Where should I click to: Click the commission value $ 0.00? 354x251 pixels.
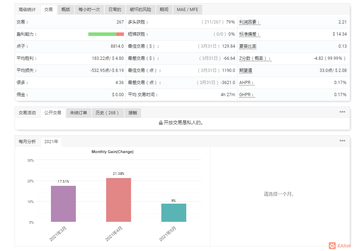[x=118, y=95]
